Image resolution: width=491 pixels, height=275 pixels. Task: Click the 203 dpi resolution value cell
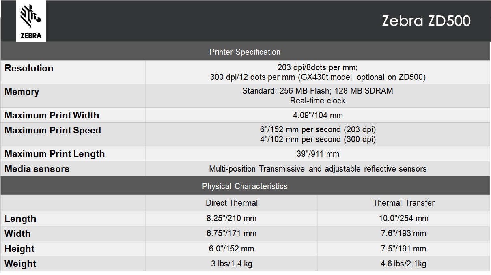pos(318,72)
